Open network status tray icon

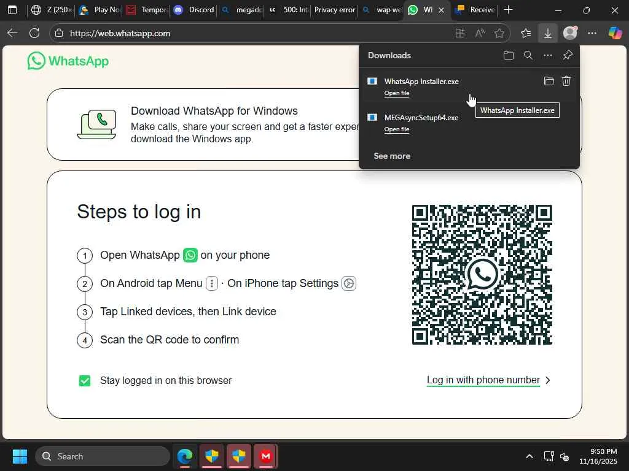click(549, 456)
